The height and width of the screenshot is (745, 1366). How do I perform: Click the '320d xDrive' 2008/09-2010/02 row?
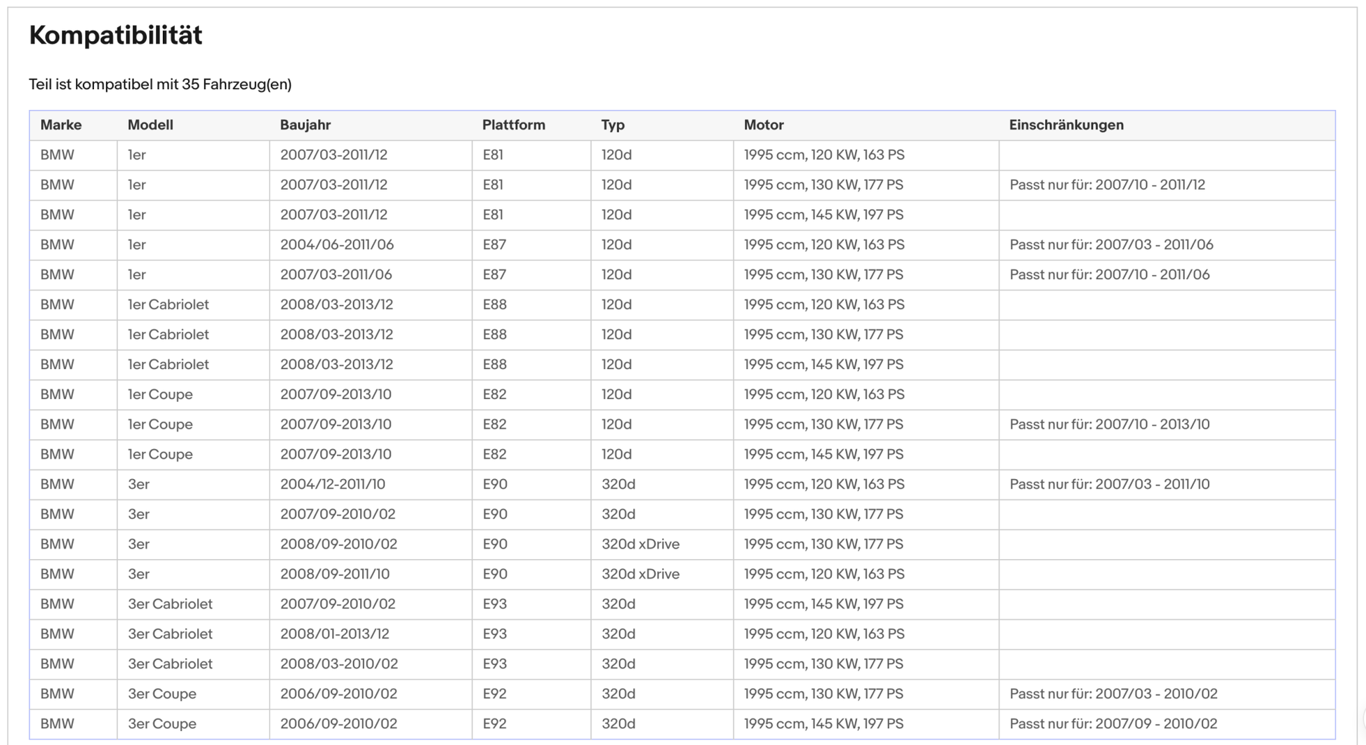pyautogui.click(x=682, y=544)
